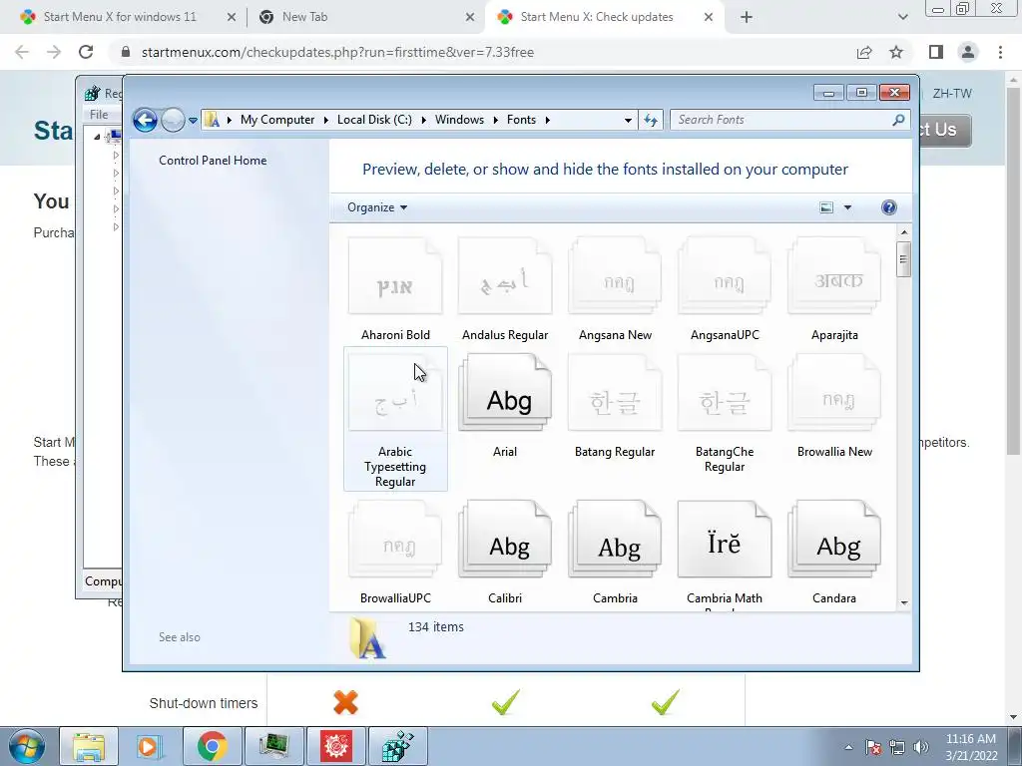Open Registry Editor taskbar icon
Image resolution: width=1022 pixels, height=766 pixels.
[x=398, y=746]
